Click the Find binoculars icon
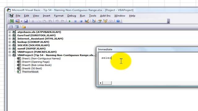Viewport: 198px width, 111px height. click(50, 21)
